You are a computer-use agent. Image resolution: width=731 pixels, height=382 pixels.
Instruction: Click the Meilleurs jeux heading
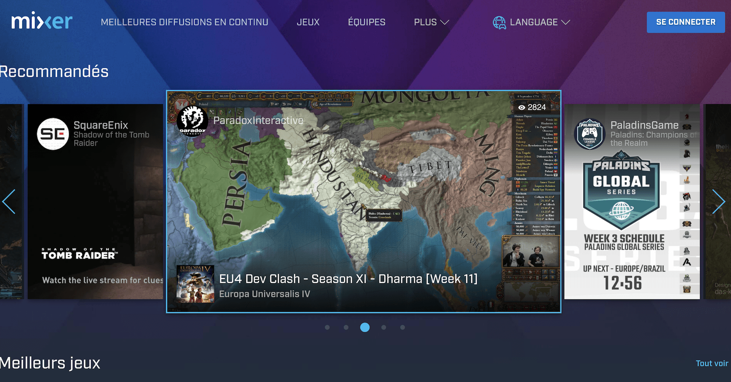[50, 363]
